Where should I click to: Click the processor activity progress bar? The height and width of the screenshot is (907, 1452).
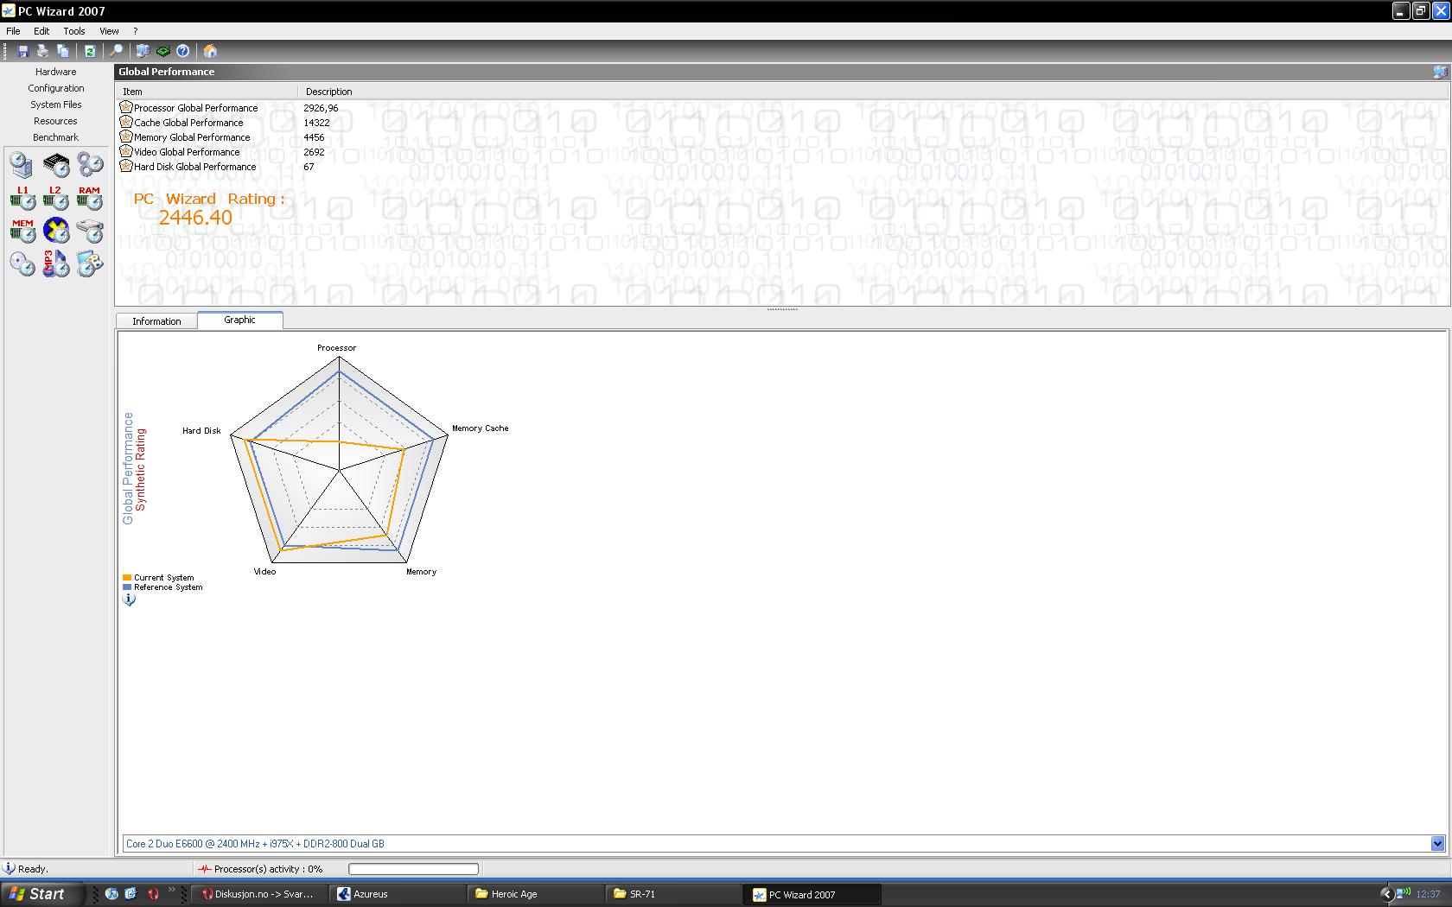tap(413, 869)
